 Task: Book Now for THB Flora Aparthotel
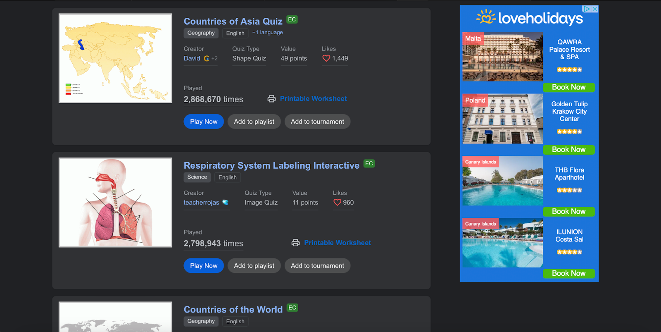tap(569, 212)
